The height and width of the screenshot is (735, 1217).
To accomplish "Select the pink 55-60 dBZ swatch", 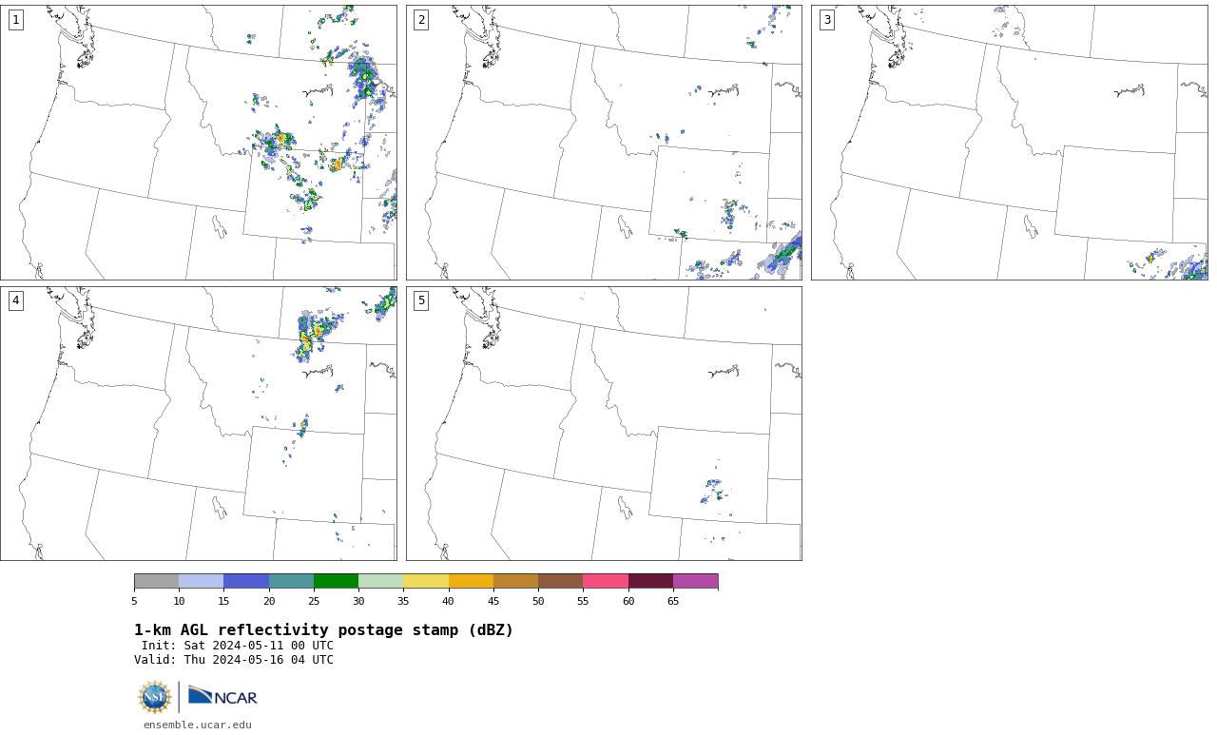I will tap(606, 581).
